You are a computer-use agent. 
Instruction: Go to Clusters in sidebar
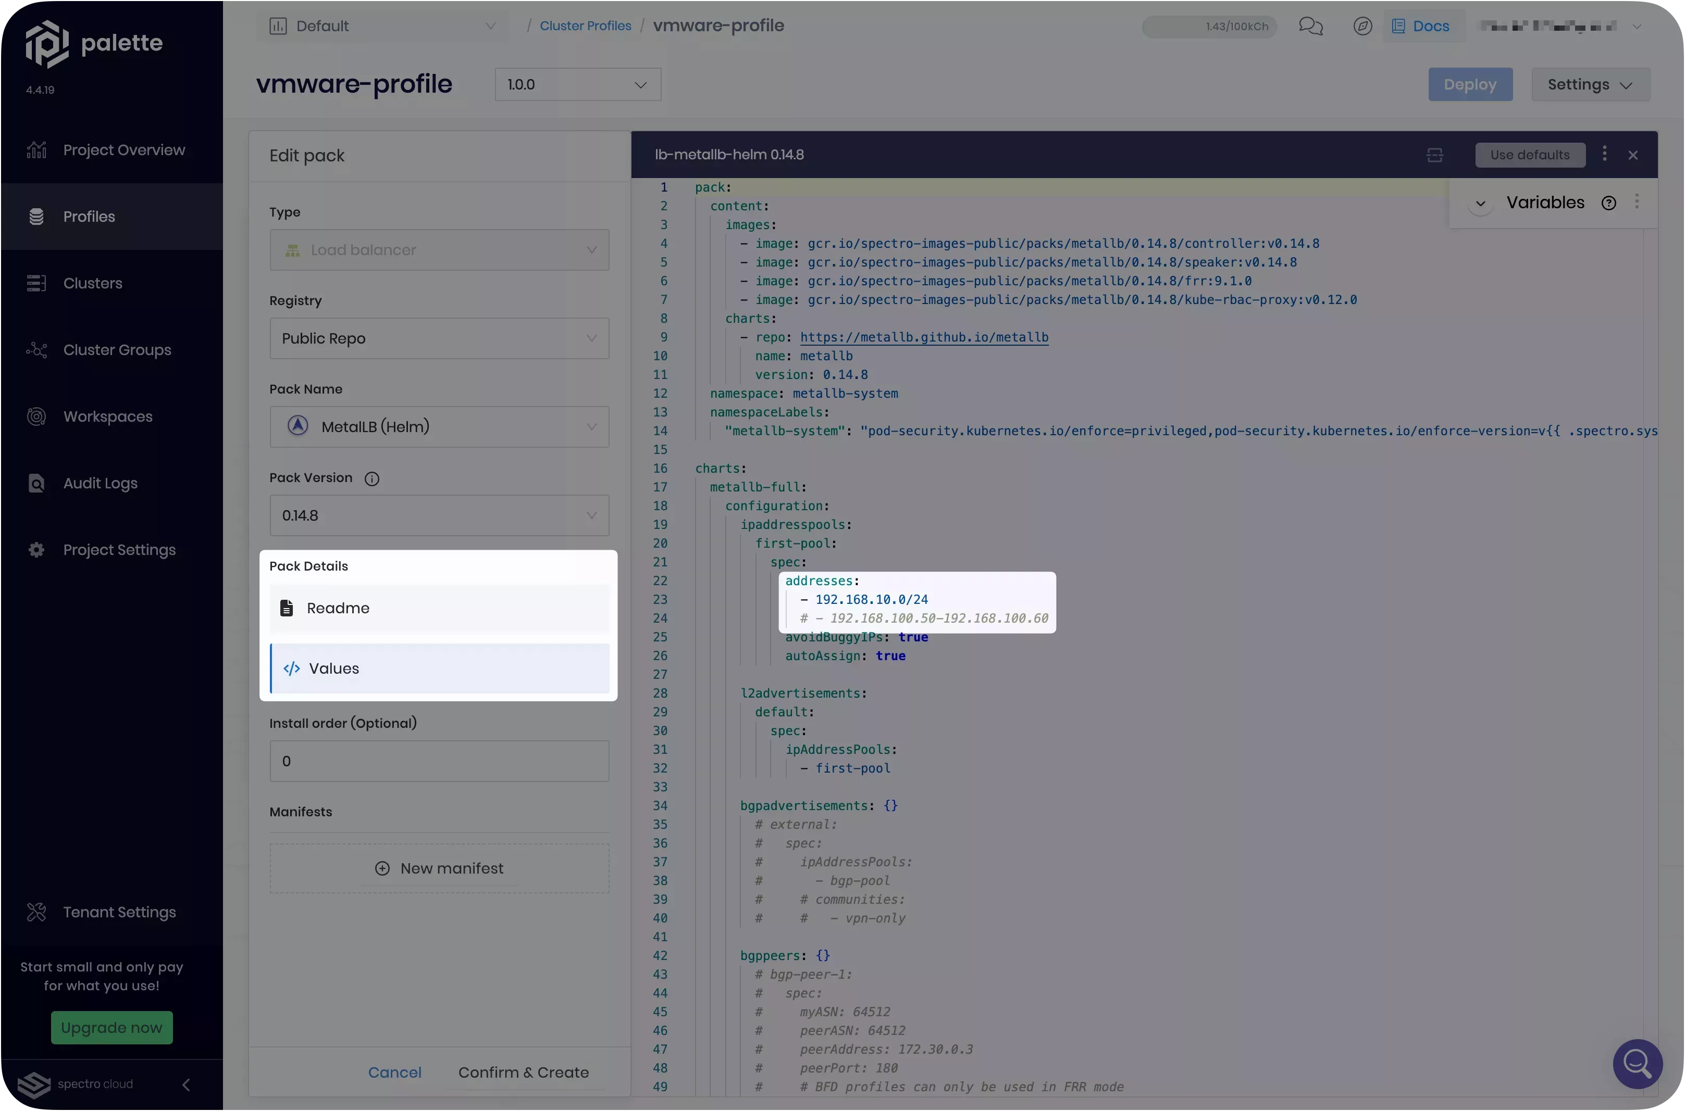point(92,283)
